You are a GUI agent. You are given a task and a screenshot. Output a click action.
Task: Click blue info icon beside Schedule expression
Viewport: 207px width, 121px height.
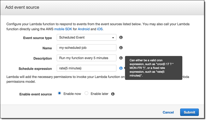(121, 68)
